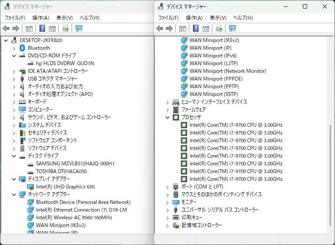Viewport: 335px width, 245px height.
Task: Click the hp HLDS DVDRW drive icon
Action: (31, 63)
